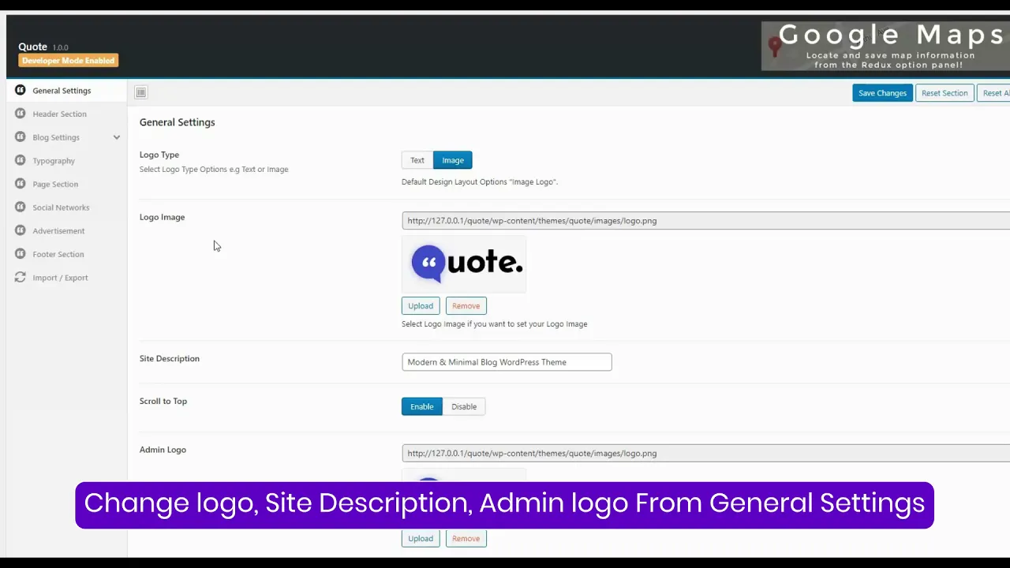
Task: Enable Scroll to Top
Action: (421, 406)
